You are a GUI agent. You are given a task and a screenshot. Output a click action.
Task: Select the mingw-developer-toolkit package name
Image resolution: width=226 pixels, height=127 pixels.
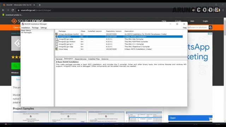69,34
